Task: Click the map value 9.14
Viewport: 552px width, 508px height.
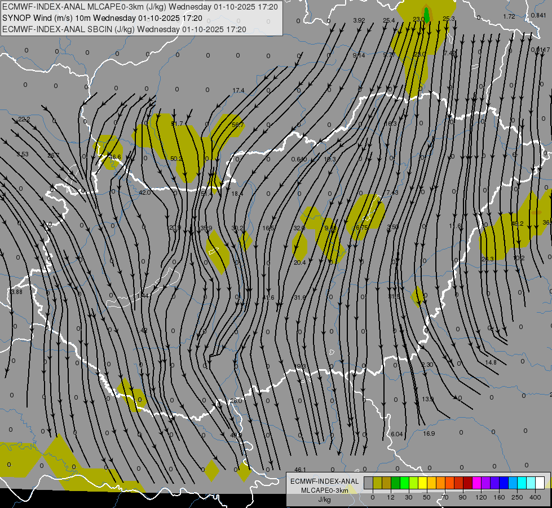Action: (x=359, y=55)
